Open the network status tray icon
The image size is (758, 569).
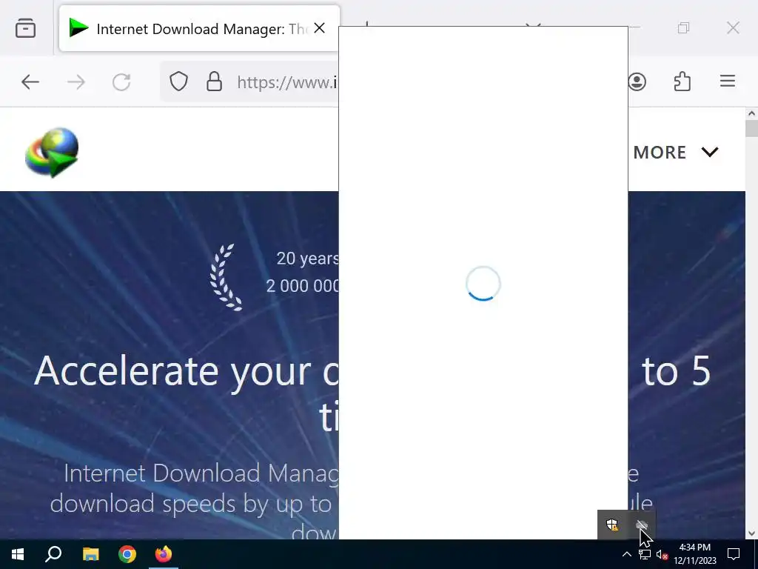tap(645, 554)
